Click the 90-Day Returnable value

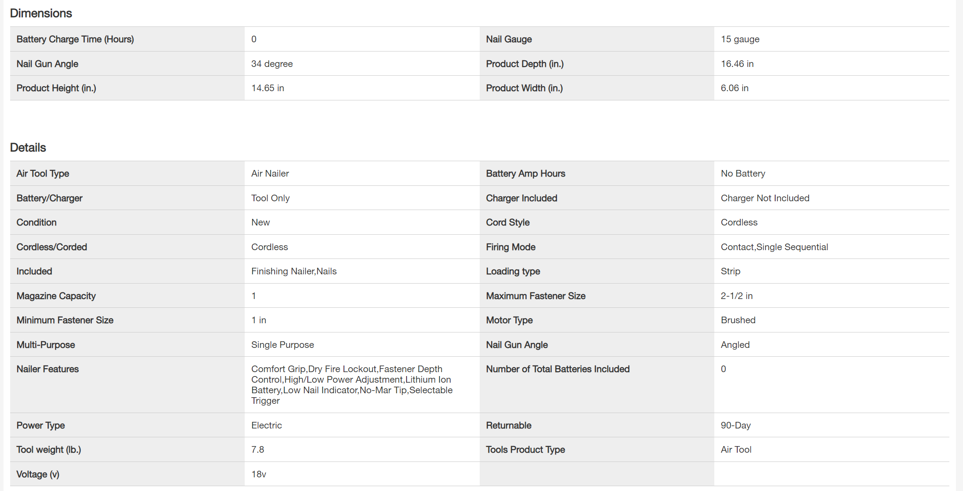pyautogui.click(x=735, y=425)
